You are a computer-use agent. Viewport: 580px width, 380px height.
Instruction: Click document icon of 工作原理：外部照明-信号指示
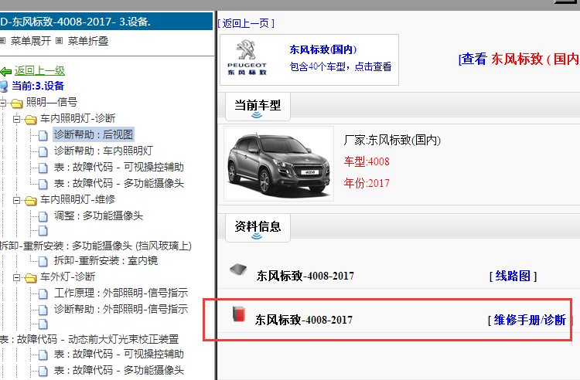click(43, 294)
